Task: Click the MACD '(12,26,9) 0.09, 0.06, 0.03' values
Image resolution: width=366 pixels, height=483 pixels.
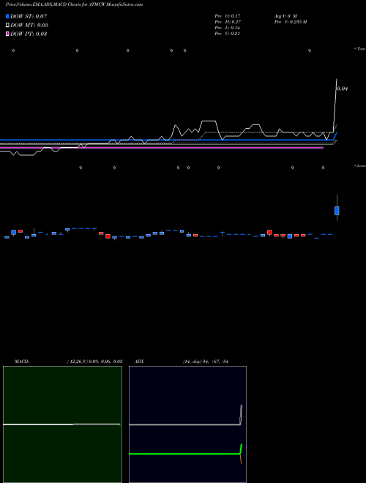Action: (95, 362)
